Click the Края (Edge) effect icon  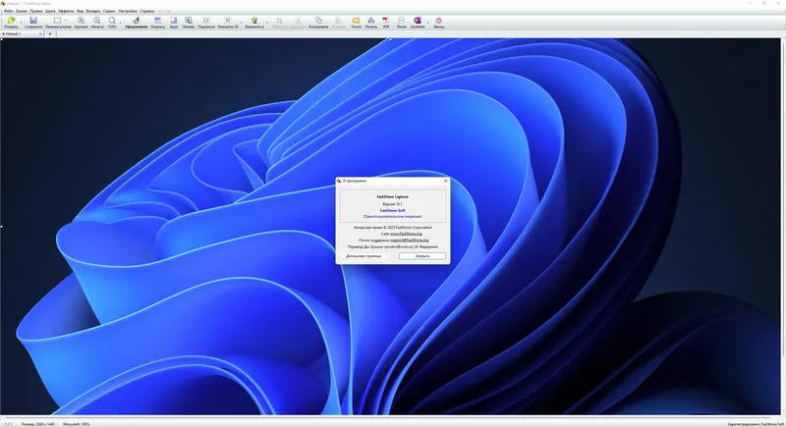[x=174, y=21]
